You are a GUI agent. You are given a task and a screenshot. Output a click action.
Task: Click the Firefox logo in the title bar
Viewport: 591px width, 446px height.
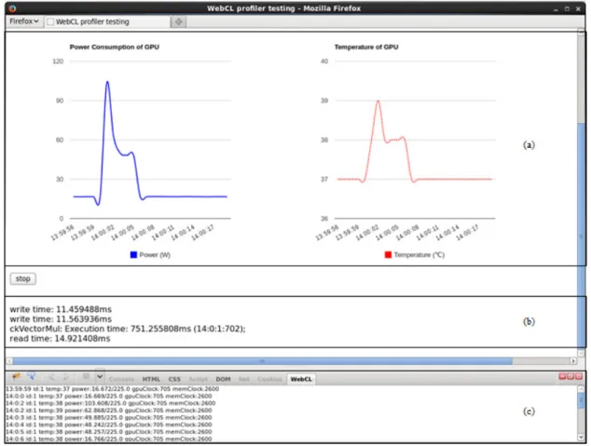point(12,8)
